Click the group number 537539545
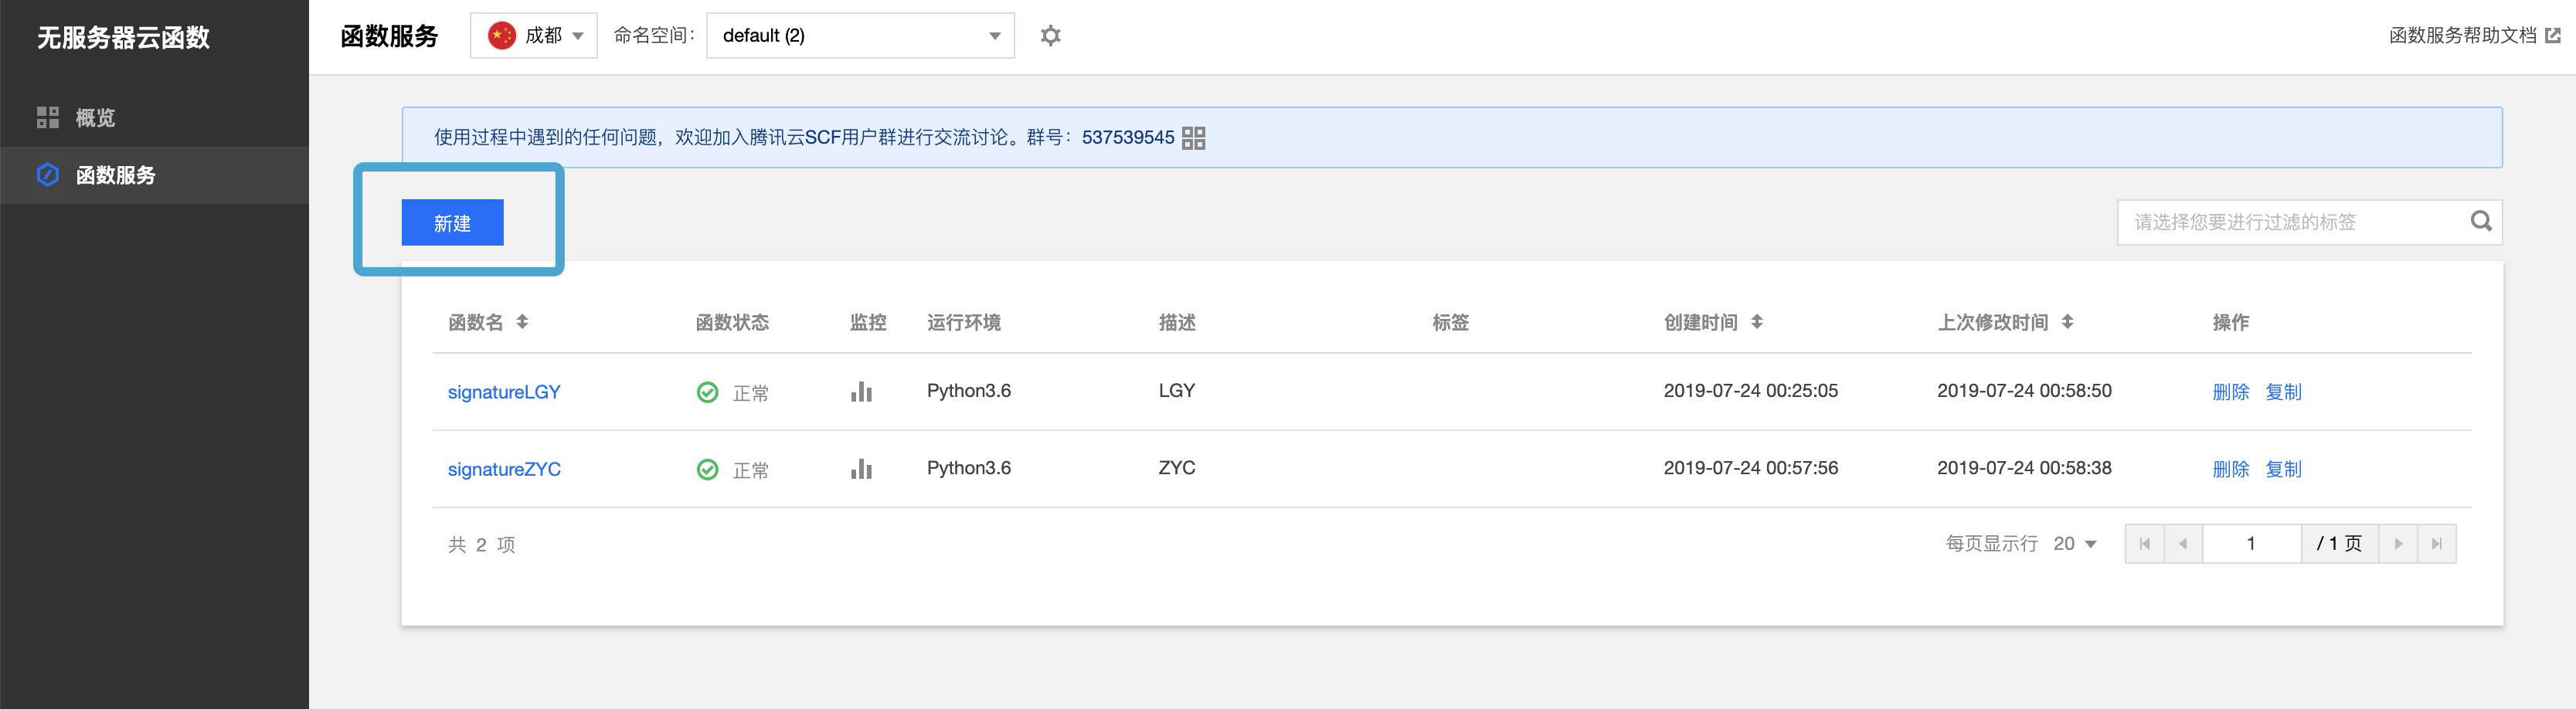 (x=1128, y=138)
